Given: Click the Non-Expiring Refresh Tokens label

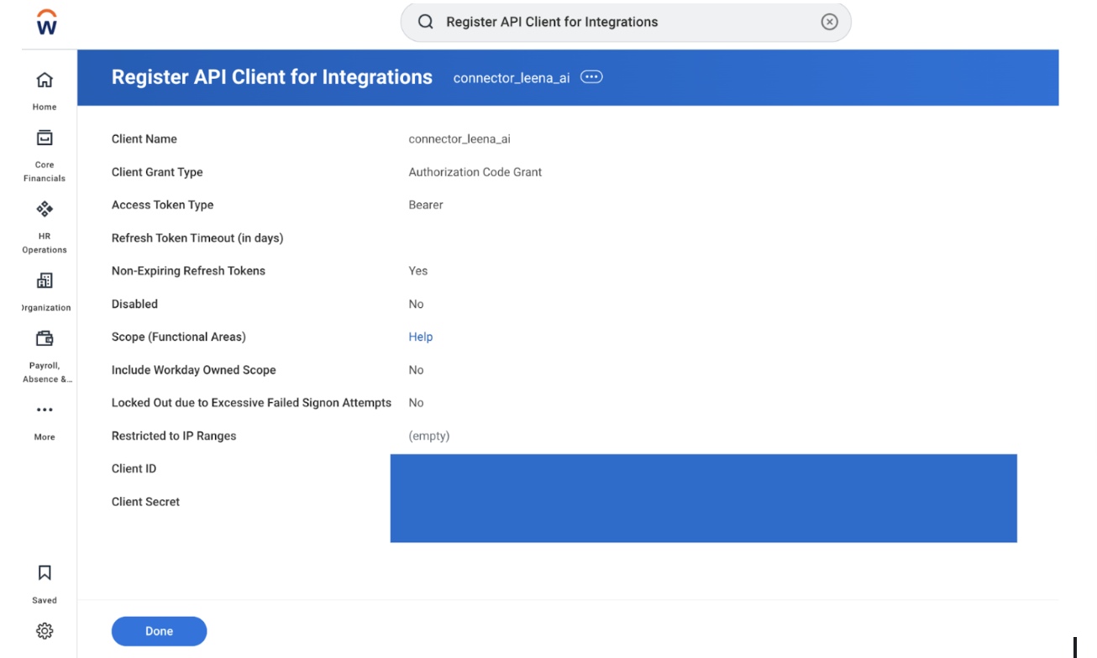Looking at the screenshot, I should pos(188,271).
